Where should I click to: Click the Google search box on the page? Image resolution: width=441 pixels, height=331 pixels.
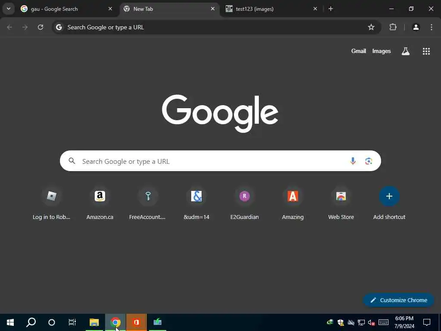point(220,161)
